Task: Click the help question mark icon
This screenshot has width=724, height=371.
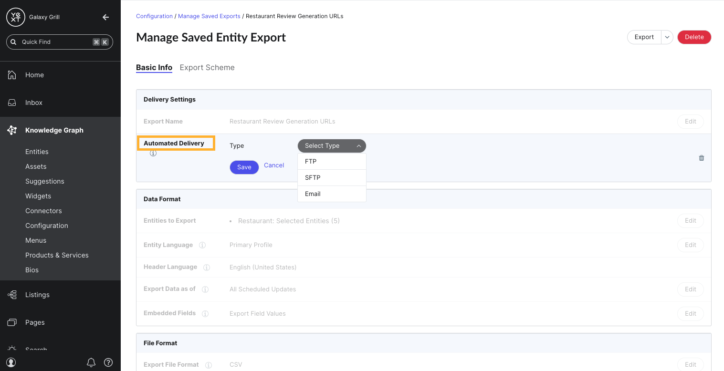Action: tap(108, 362)
